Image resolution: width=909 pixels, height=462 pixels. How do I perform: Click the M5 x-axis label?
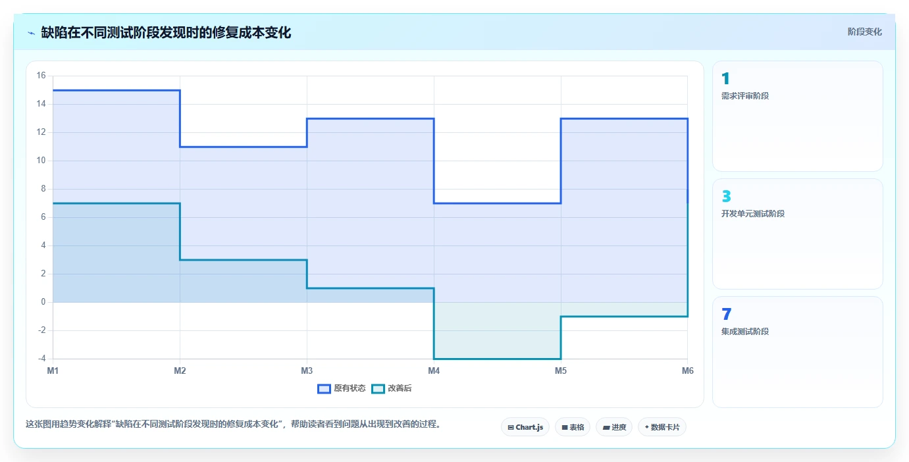(561, 371)
